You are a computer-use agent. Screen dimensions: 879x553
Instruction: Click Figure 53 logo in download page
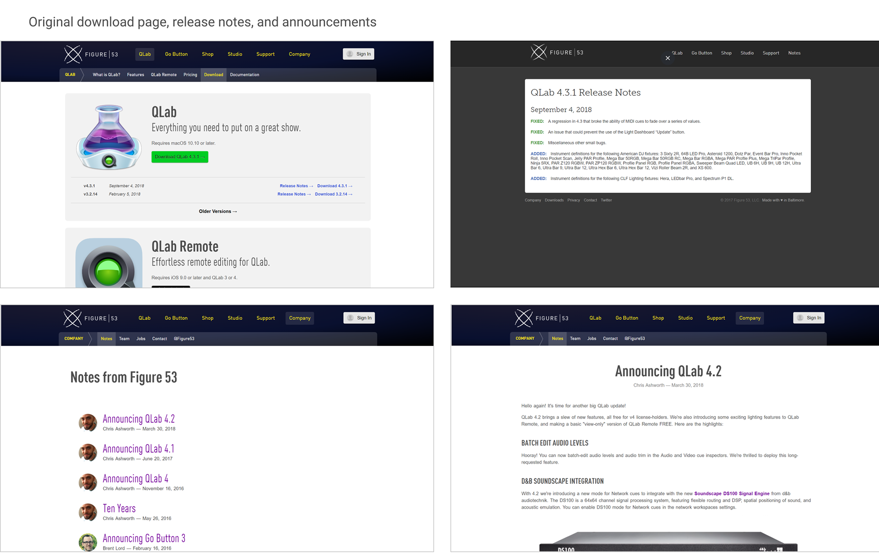pyautogui.click(x=91, y=54)
